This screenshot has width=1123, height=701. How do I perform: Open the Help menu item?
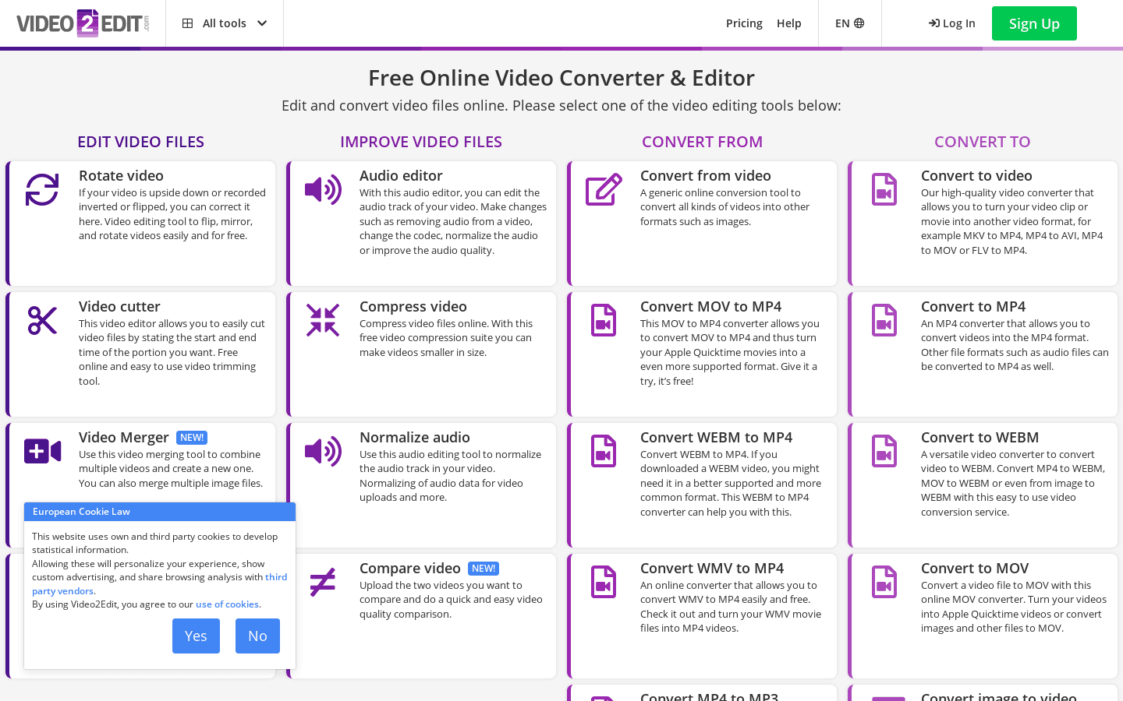(x=788, y=23)
